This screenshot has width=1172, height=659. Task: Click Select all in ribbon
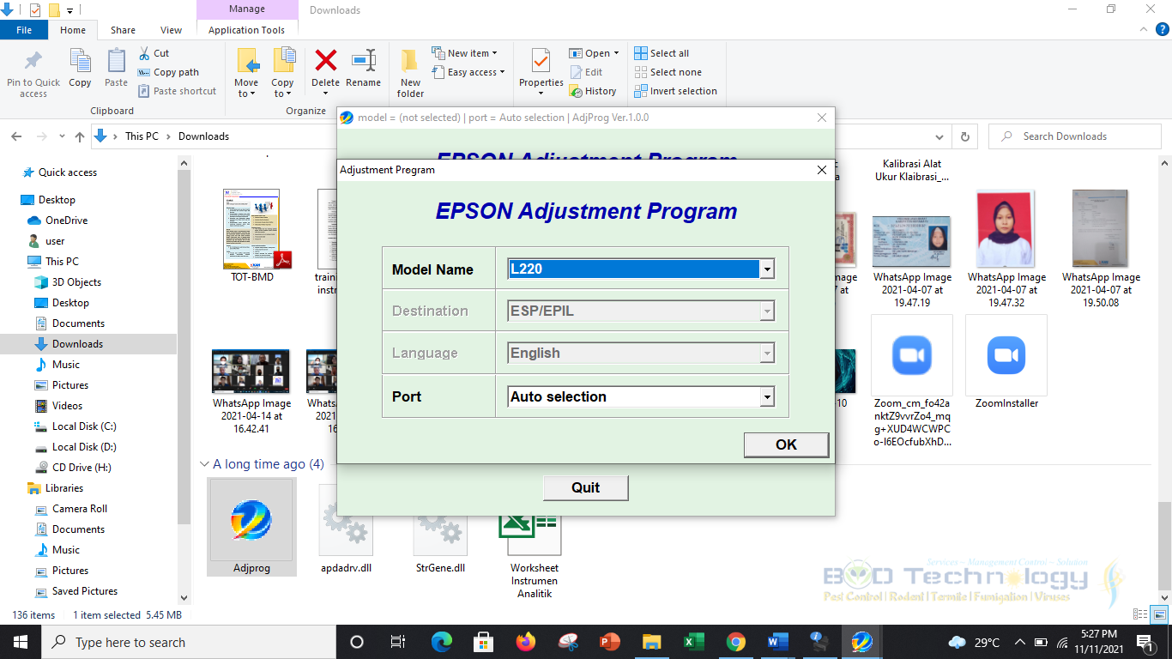pos(662,53)
